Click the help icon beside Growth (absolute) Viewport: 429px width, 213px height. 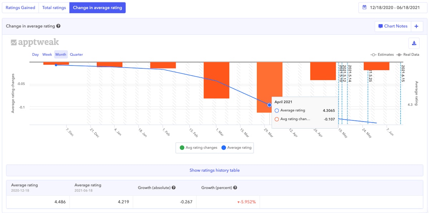click(173, 188)
